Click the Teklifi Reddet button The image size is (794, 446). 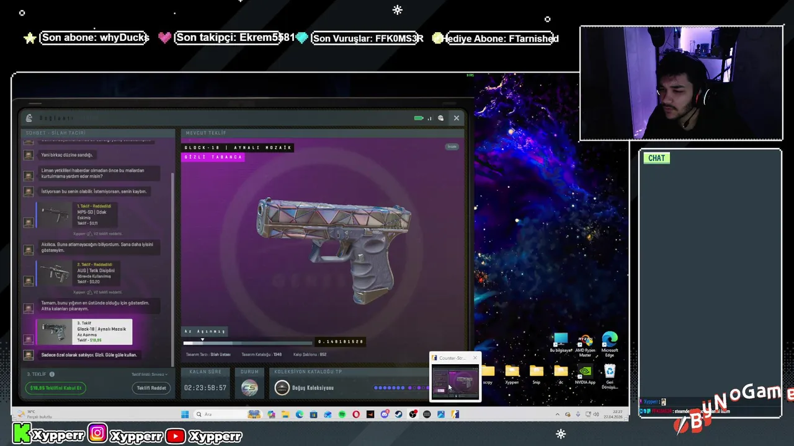(x=151, y=388)
